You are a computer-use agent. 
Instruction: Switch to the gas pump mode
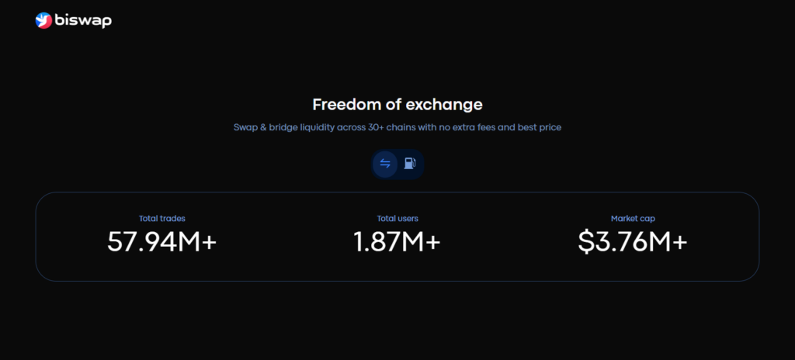pos(410,164)
